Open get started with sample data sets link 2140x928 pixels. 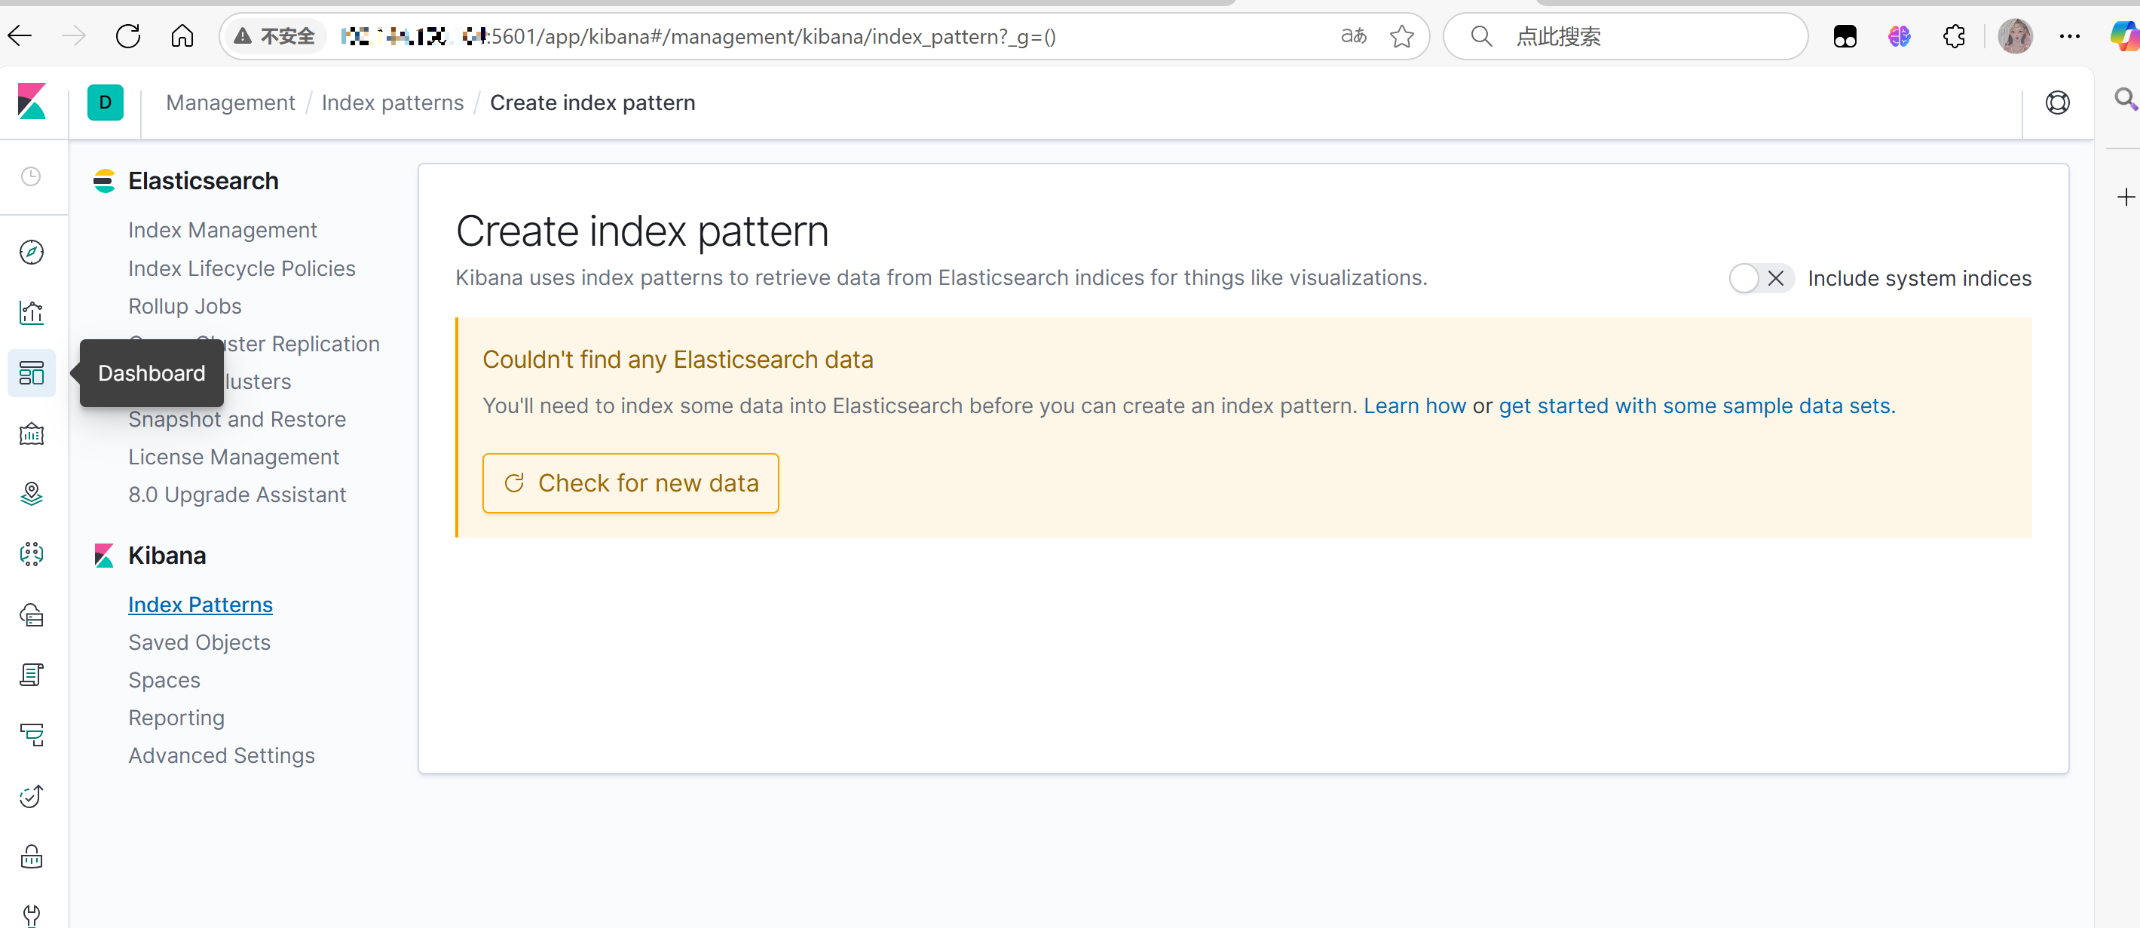point(1696,406)
